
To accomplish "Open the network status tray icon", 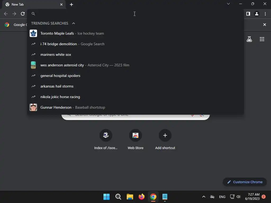I will point(232,197).
